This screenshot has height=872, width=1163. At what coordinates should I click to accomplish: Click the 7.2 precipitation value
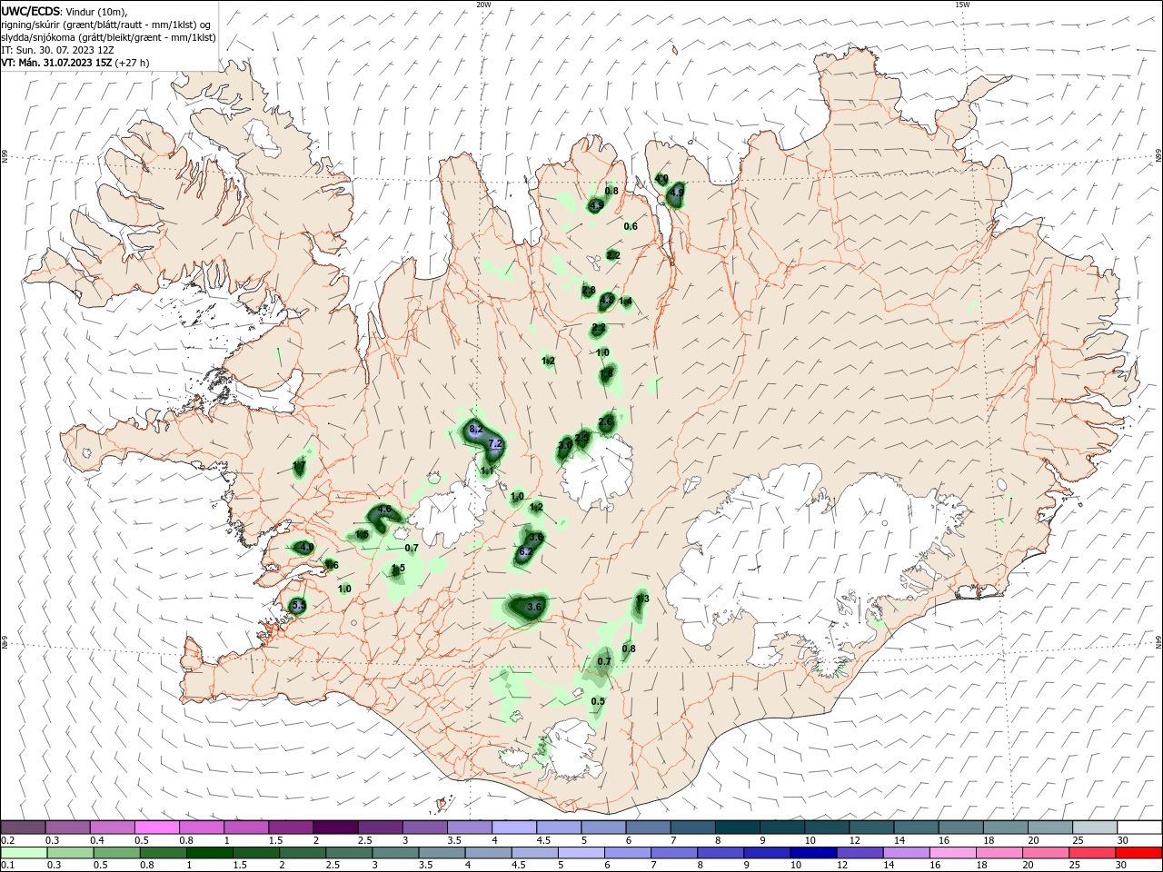[x=495, y=443]
